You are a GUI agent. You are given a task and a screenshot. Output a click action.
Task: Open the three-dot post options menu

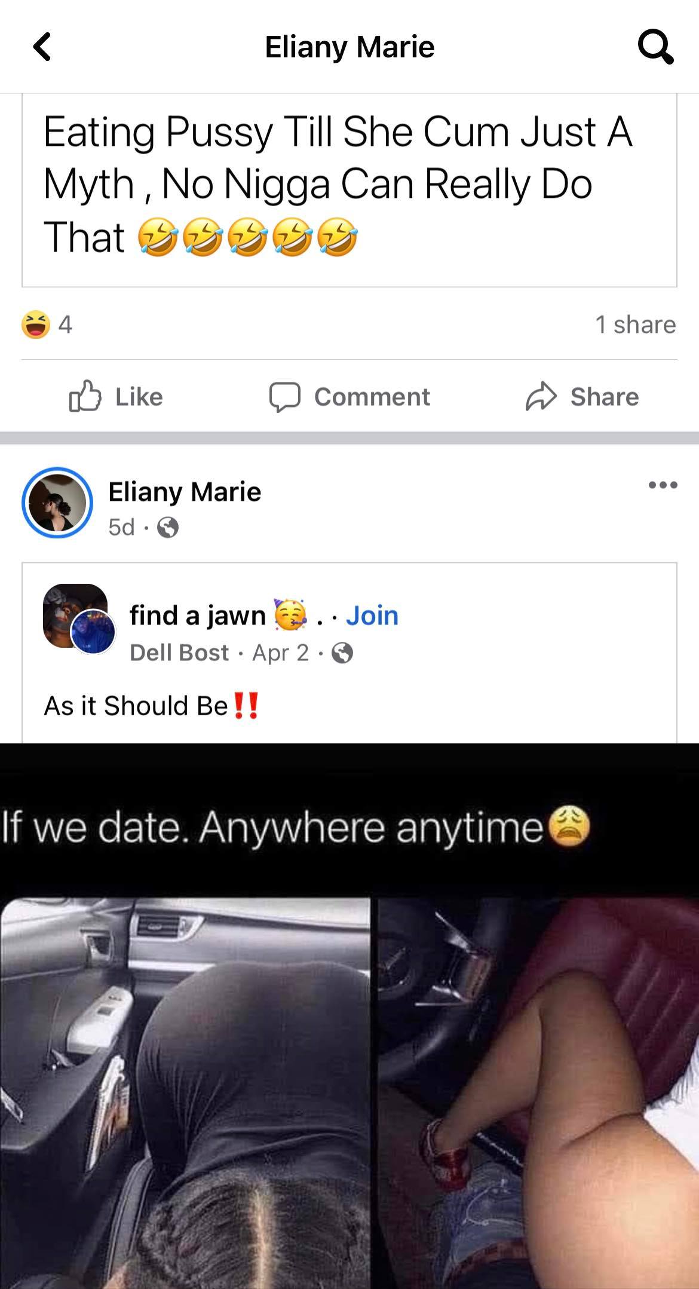663,485
